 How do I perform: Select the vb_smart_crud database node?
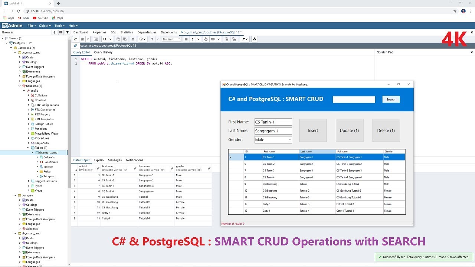(x=31, y=234)
